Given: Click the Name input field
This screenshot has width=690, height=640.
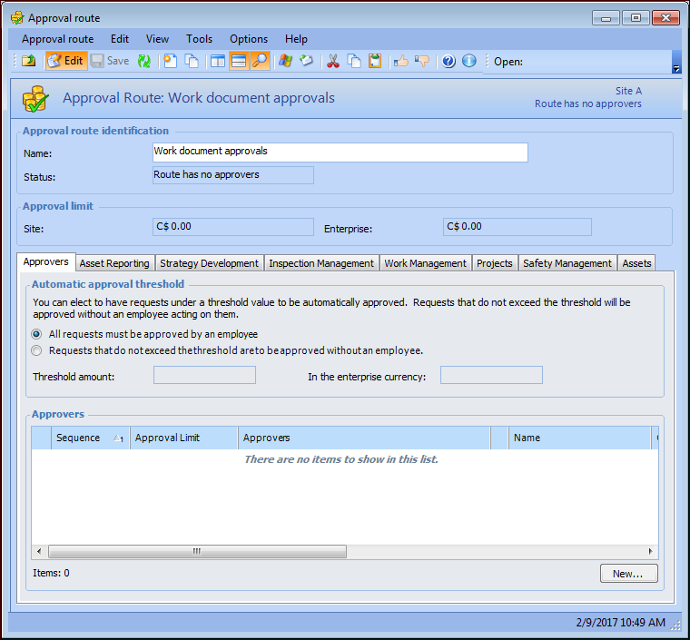Looking at the screenshot, I should coord(340,152).
